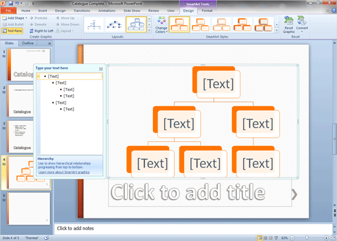Screen dimensions: 337x241
Task: Click the 'Click to add title' placeholder
Action: 200,192
